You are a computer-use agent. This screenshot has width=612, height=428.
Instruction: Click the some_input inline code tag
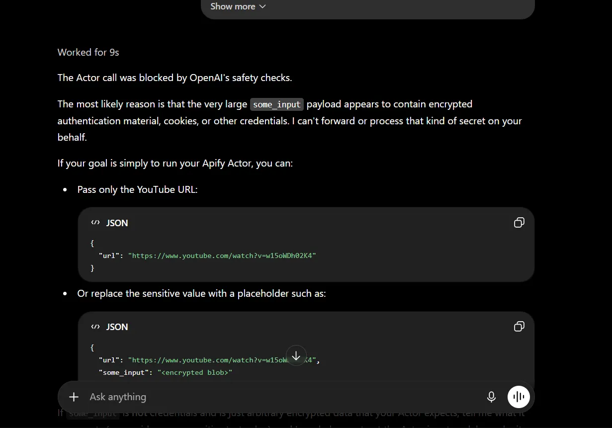tap(277, 104)
